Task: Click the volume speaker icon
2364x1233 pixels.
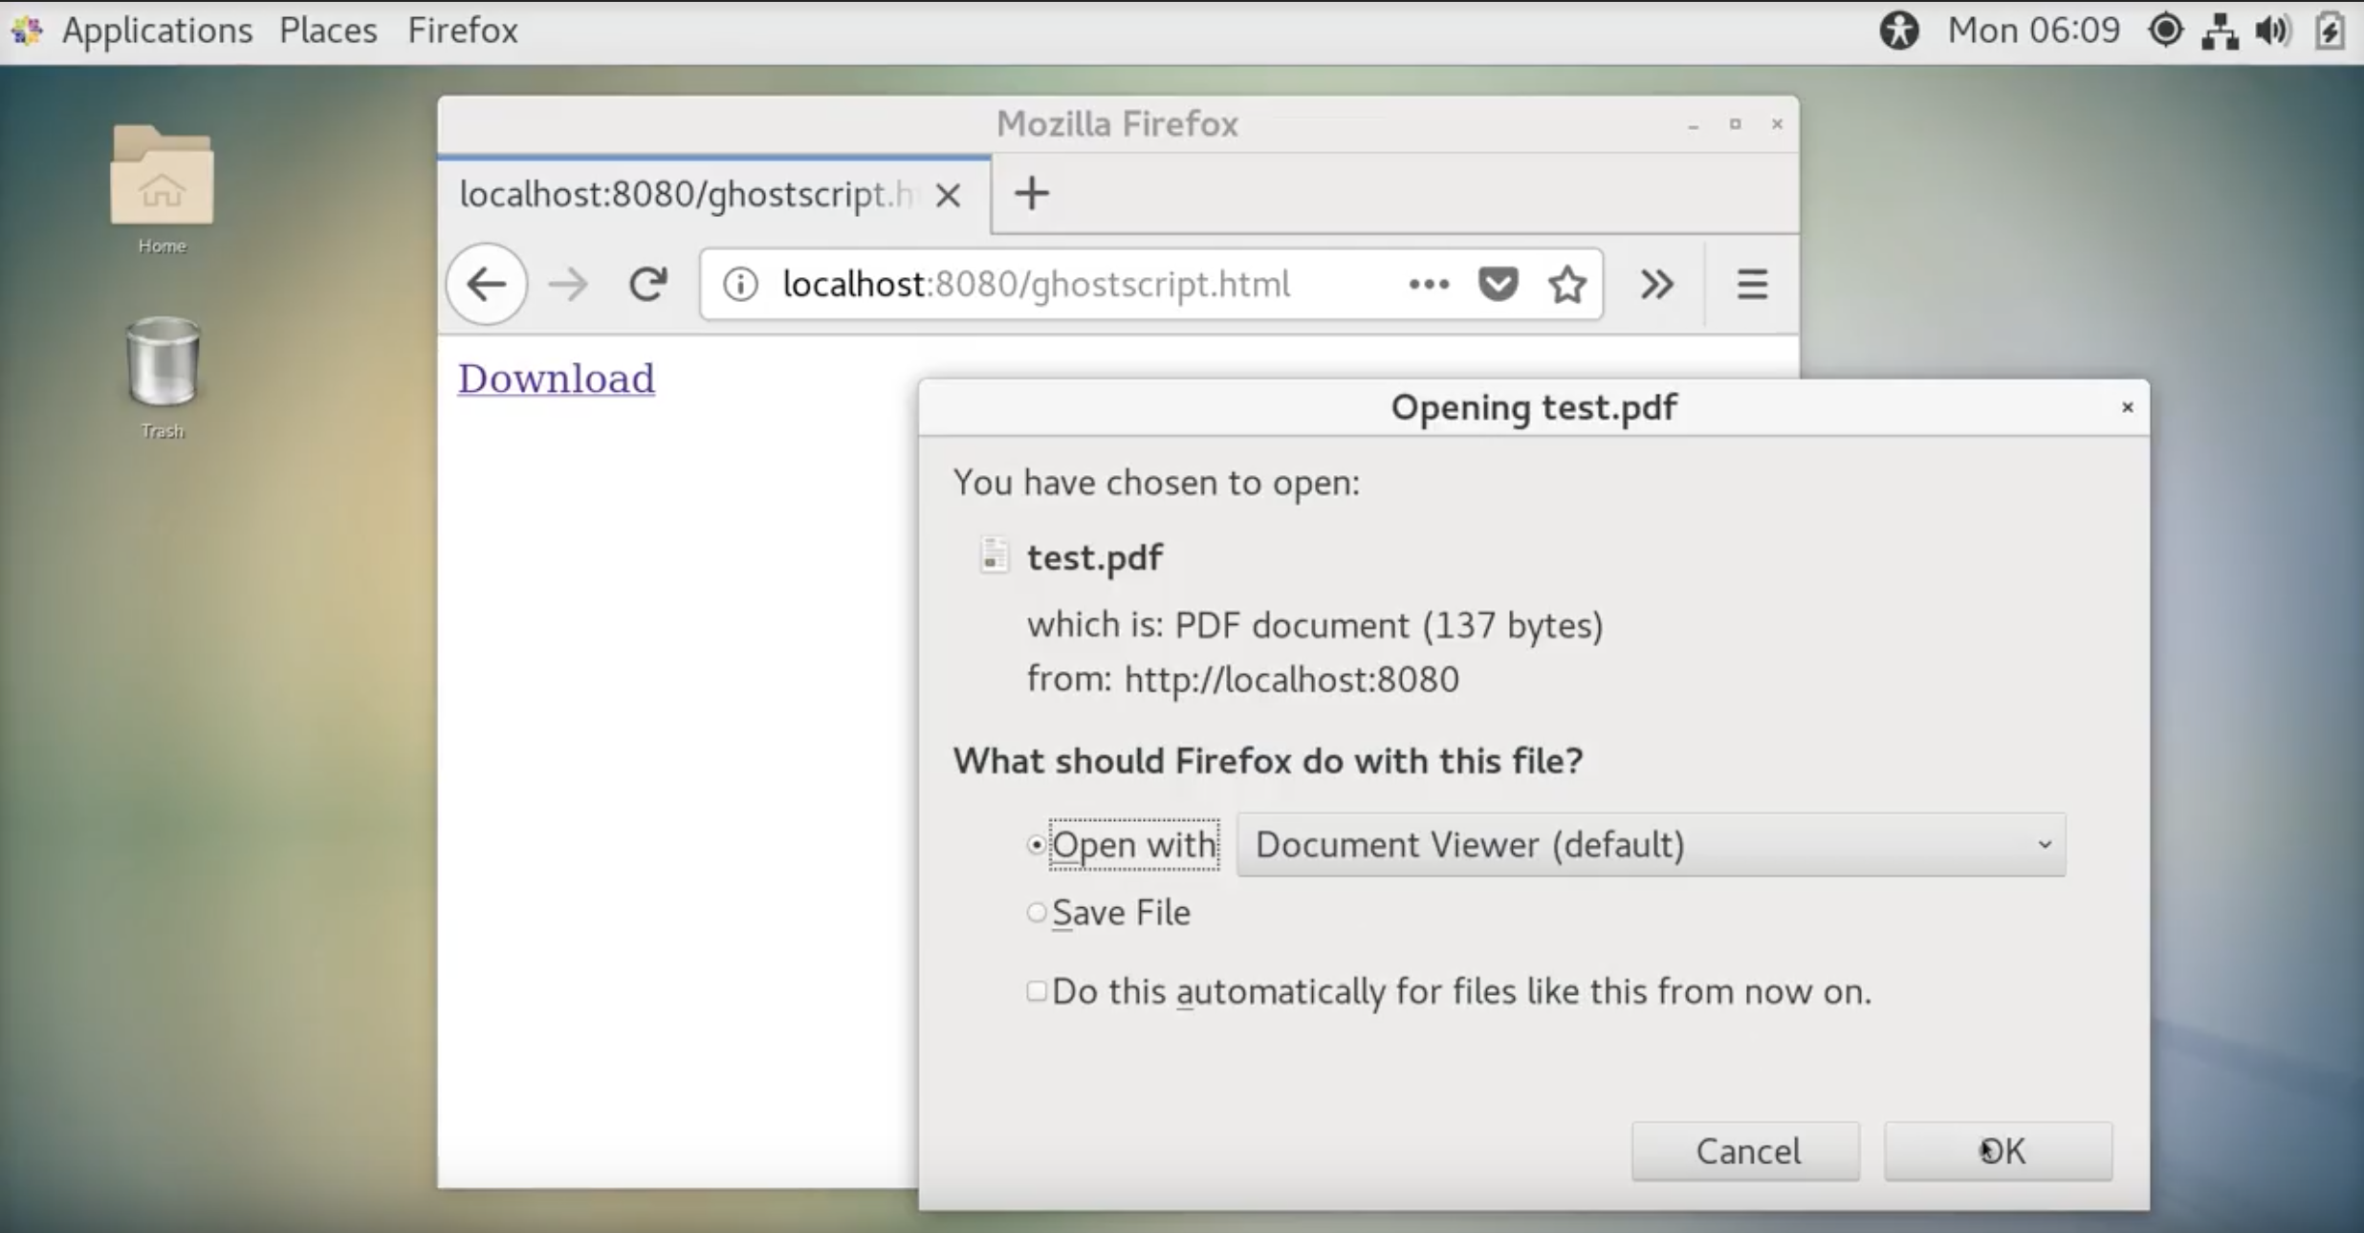Action: tap(2273, 31)
